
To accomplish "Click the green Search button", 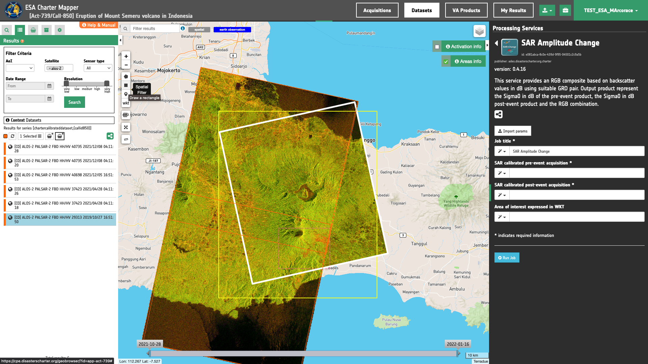I will (75, 102).
